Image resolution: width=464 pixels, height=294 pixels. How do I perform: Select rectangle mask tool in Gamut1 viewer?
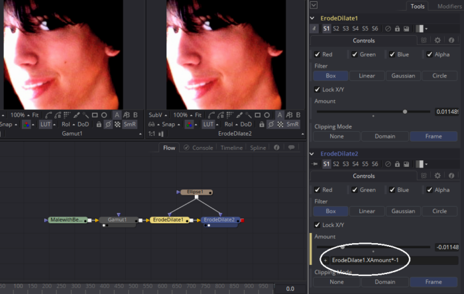(95, 115)
